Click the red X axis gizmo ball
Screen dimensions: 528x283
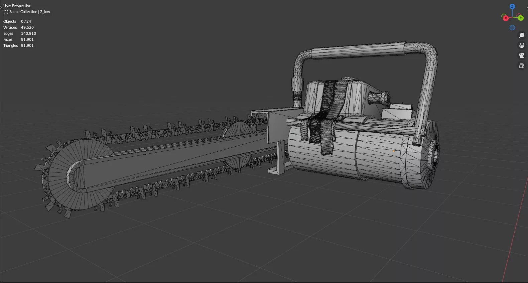tap(506, 18)
